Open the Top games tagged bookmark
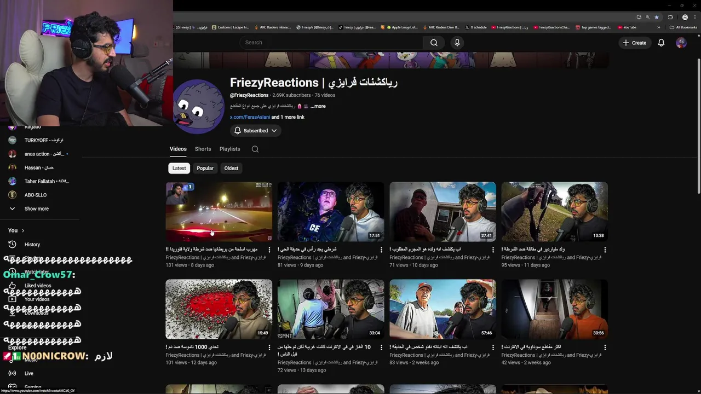The image size is (701, 394). click(593, 27)
